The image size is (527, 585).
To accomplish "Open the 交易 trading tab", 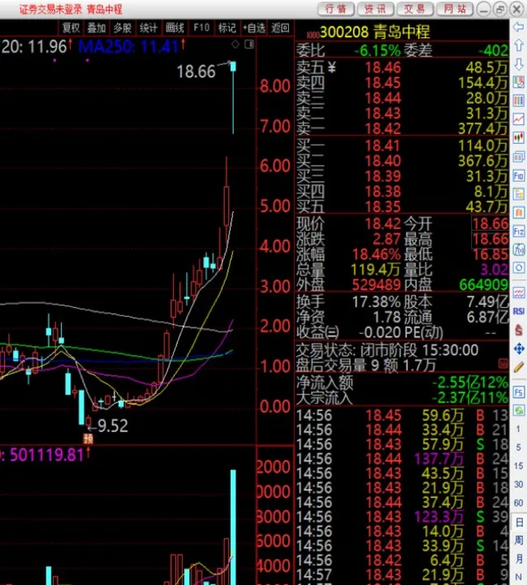I will (x=415, y=9).
